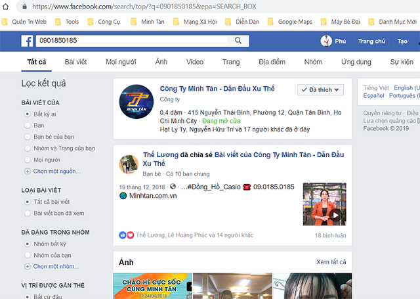Select Nhóm của bạn radio option

pyautogui.click(x=28, y=255)
